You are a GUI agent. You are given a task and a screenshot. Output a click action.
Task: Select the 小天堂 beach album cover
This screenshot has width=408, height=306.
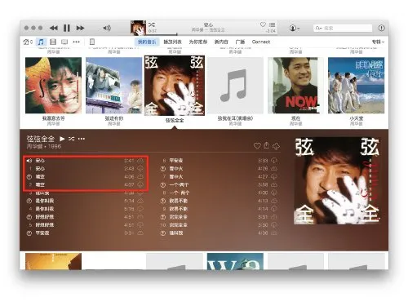357,85
